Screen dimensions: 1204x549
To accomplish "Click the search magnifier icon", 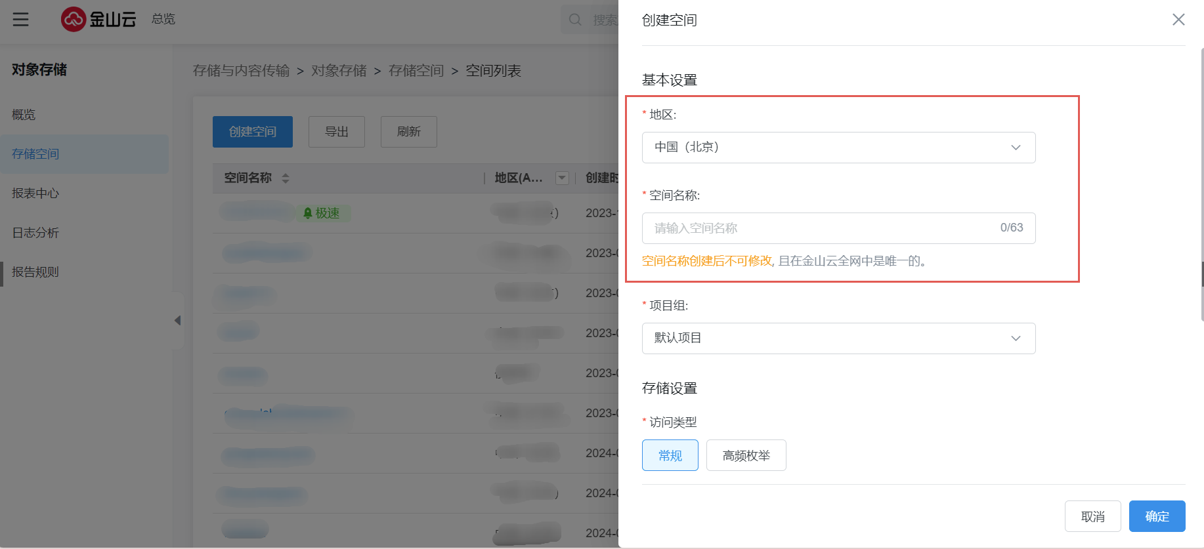I will [575, 20].
